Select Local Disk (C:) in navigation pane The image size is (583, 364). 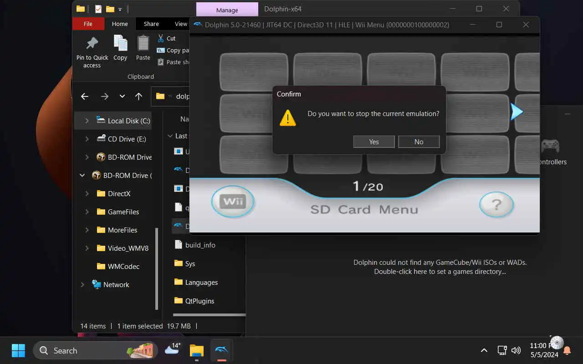(x=123, y=121)
